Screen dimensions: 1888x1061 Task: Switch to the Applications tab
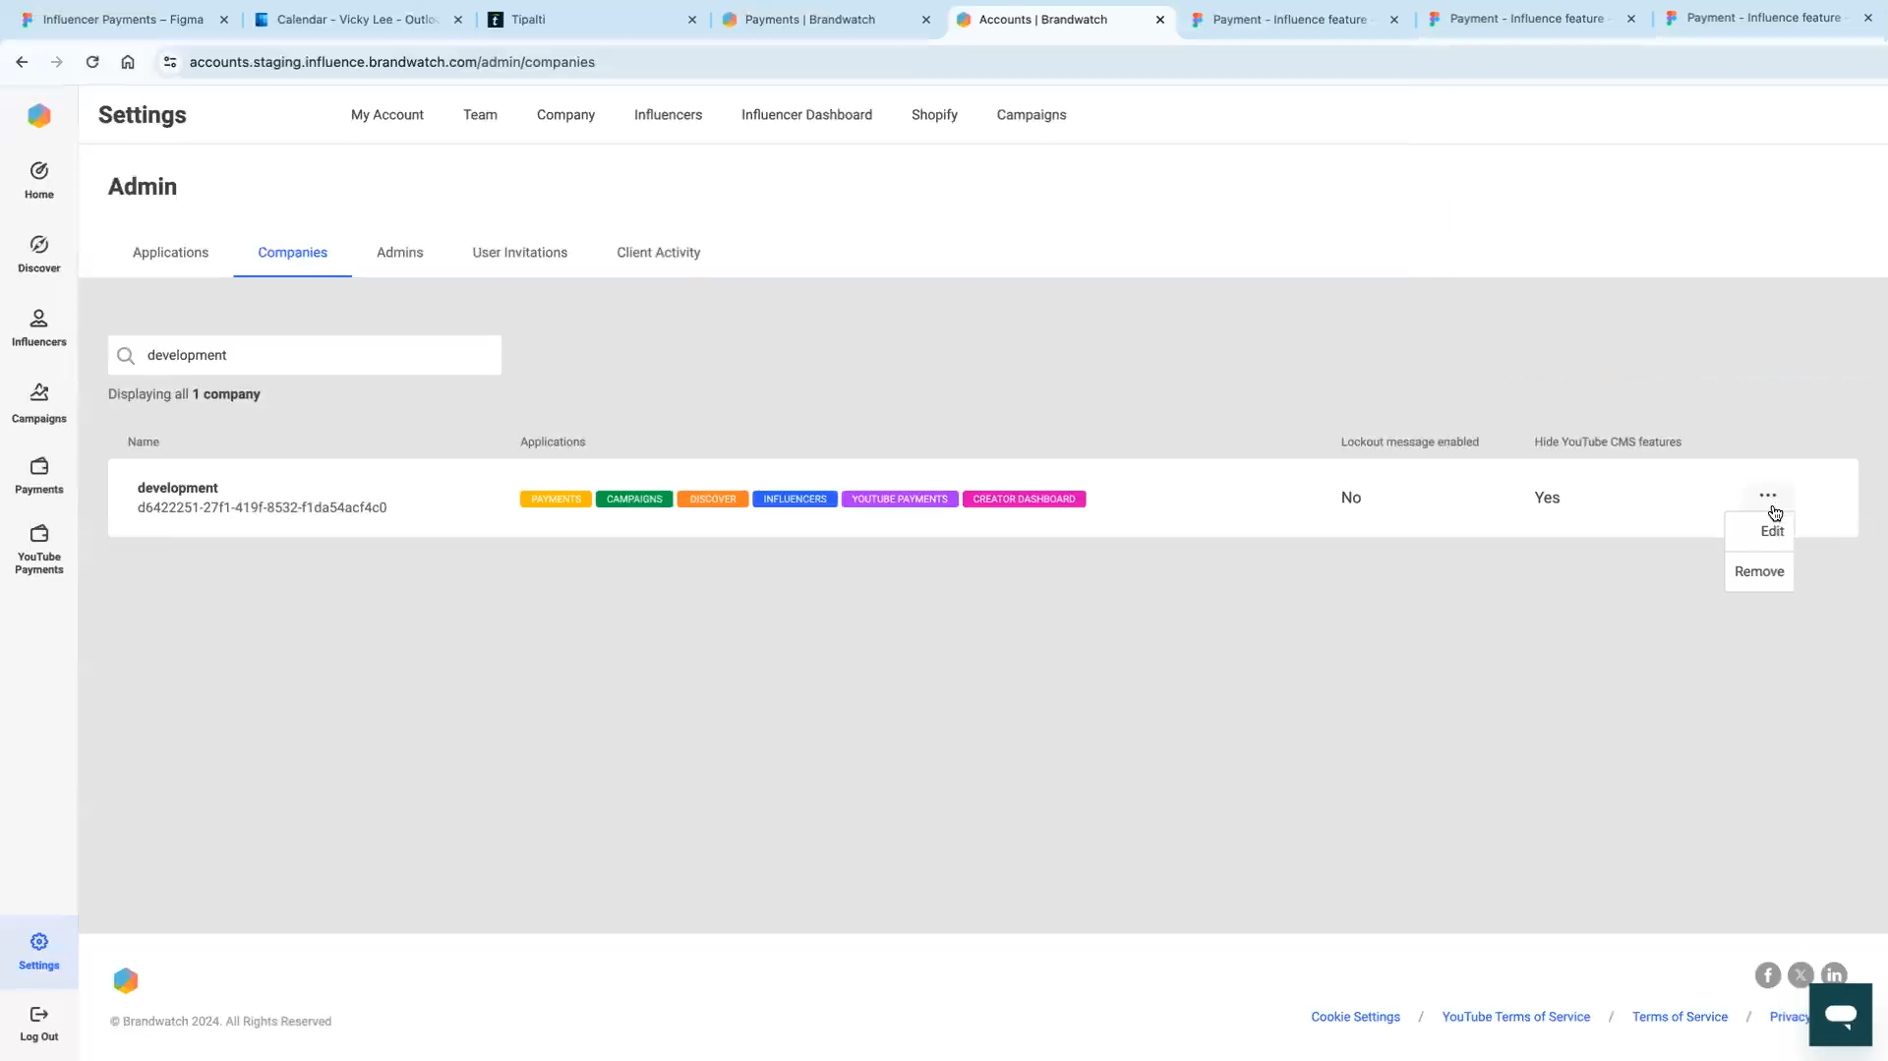(x=170, y=253)
